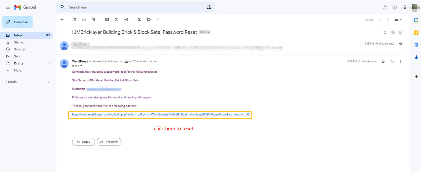
Task: Move email to folder icon
Action: click(x=139, y=19)
